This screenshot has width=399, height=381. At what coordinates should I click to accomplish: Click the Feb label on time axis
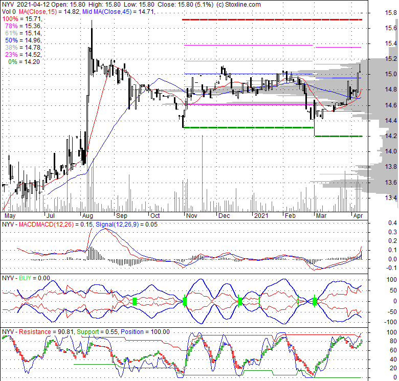tap(290, 216)
